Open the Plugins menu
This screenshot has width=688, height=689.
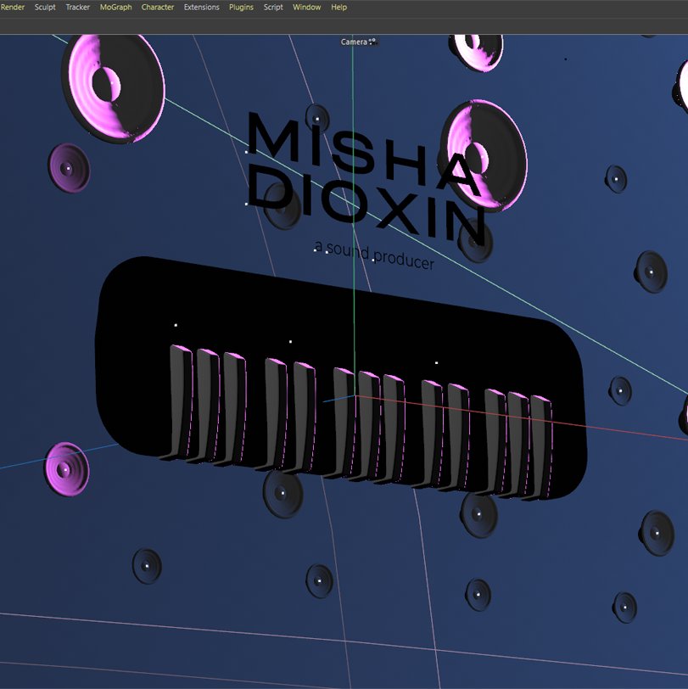click(241, 7)
